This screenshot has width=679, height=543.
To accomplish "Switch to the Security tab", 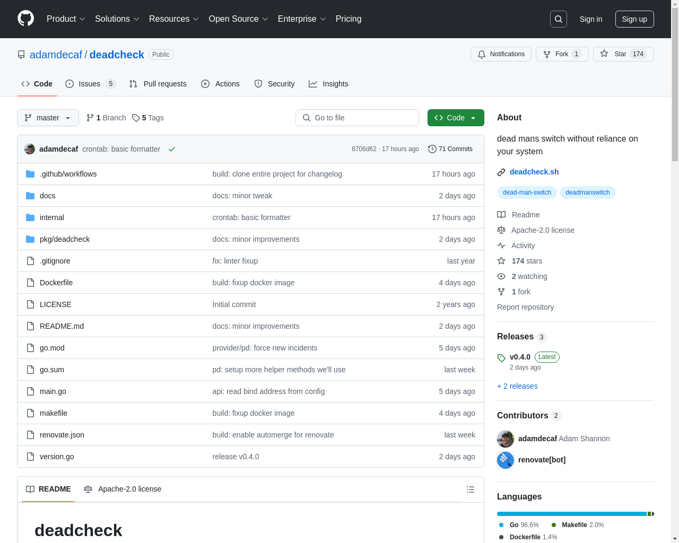I will (274, 84).
